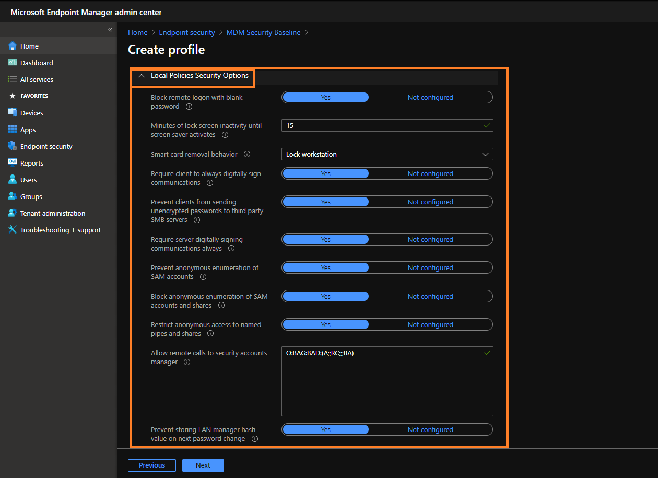The image size is (658, 478).
Task: Click the Tenant administration icon
Action: coord(13,213)
